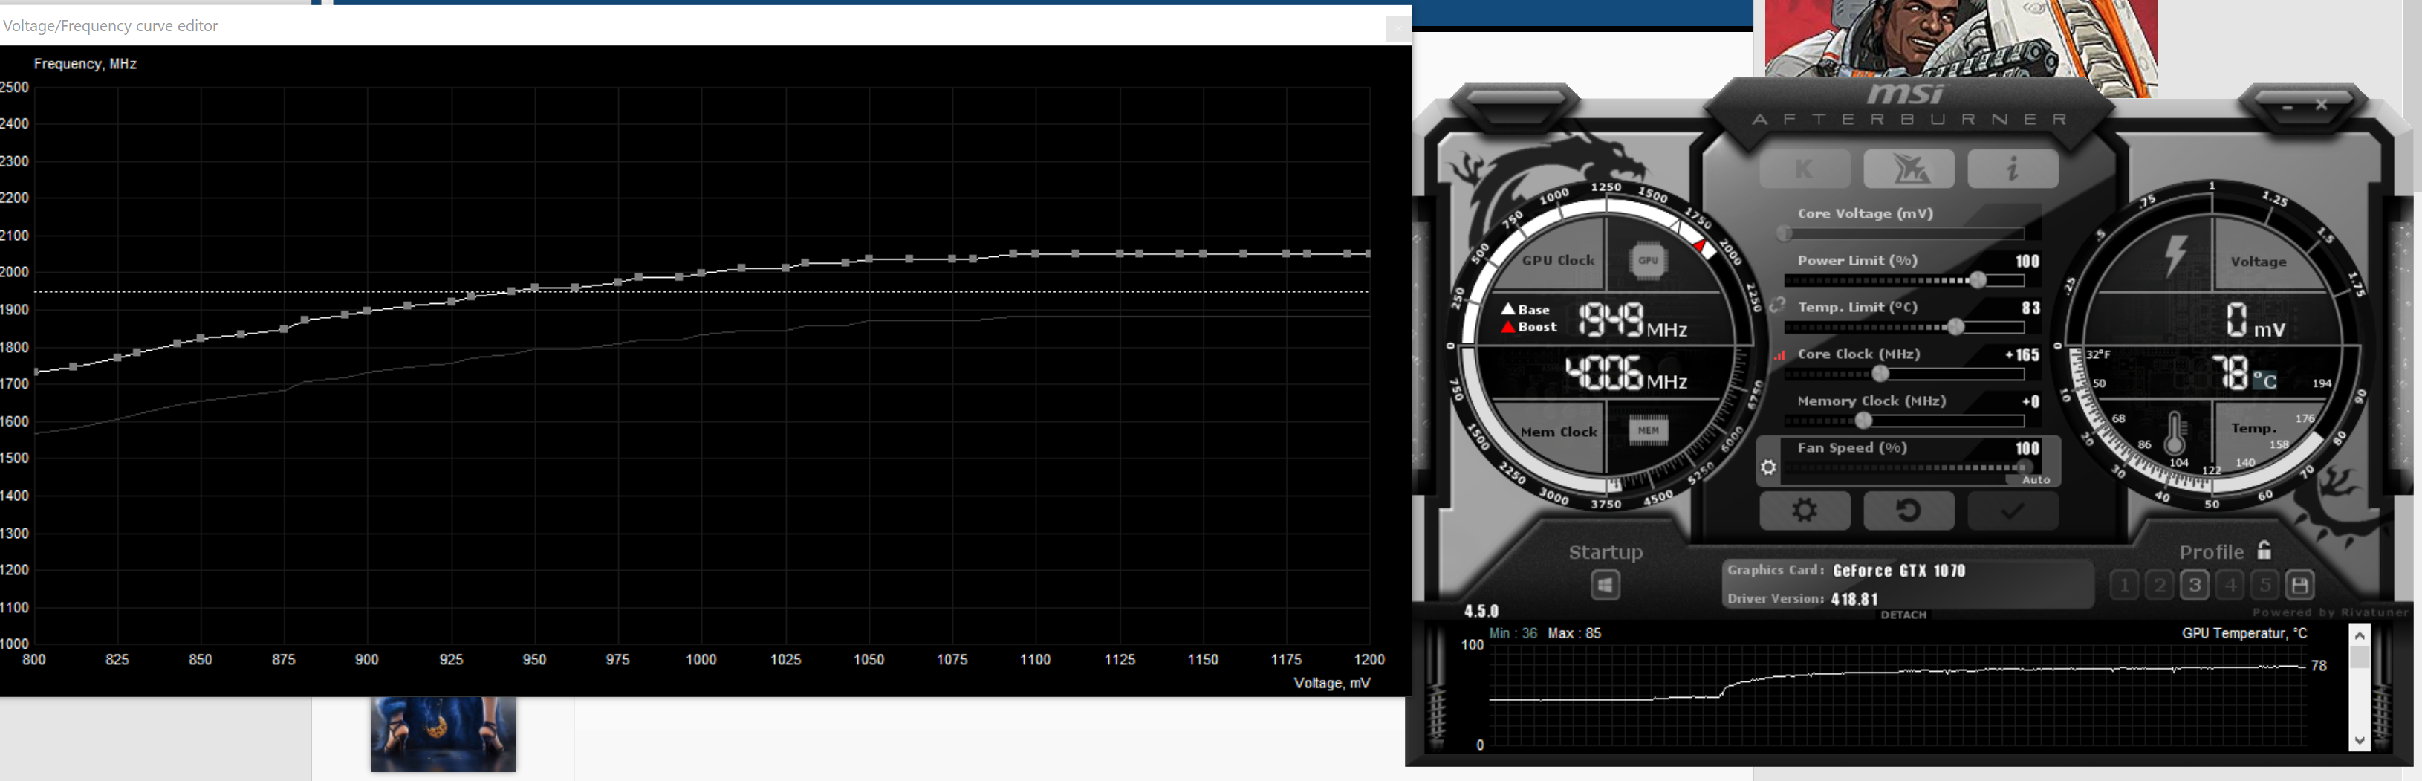Apply settings with the checkmark button
The image size is (2422, 781).
2012,511
